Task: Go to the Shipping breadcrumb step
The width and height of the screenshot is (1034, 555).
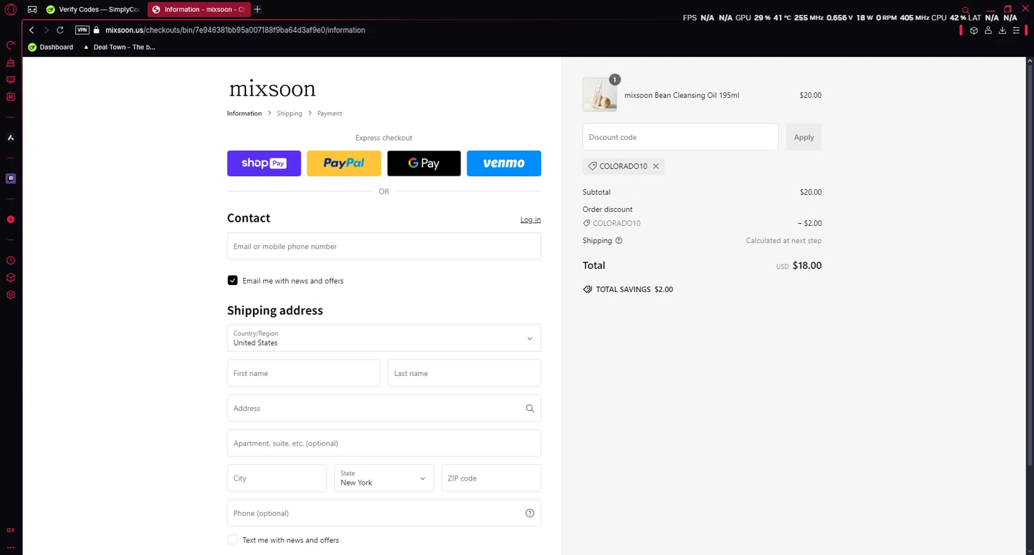Action: [x=290, y=114]
